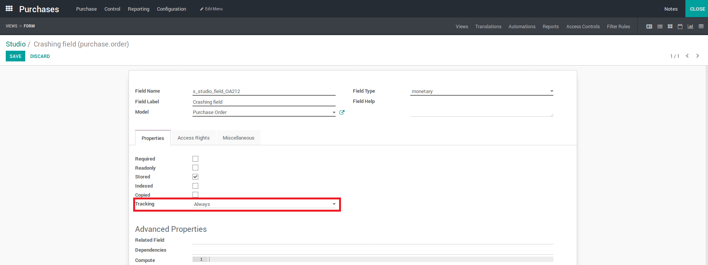The width and height of the screenshot is (708, 265).
Task: Select the Properties tab
Action: tap(153, 138)
